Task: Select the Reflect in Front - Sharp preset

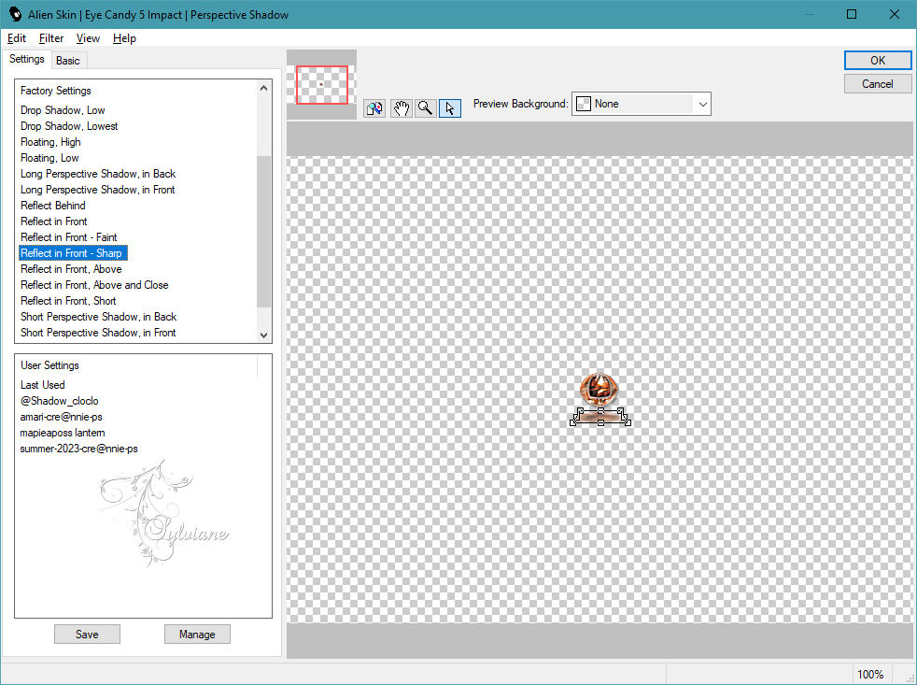Action: coord(73,253)
